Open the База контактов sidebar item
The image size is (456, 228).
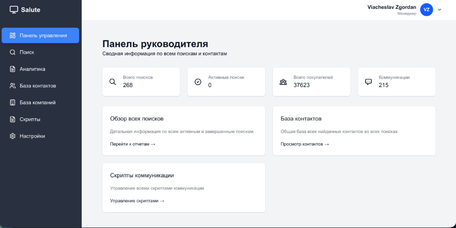click(x=41, y=86)
